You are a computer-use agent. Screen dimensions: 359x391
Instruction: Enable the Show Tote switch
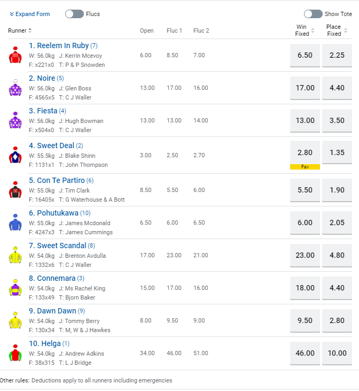(313, 14)
